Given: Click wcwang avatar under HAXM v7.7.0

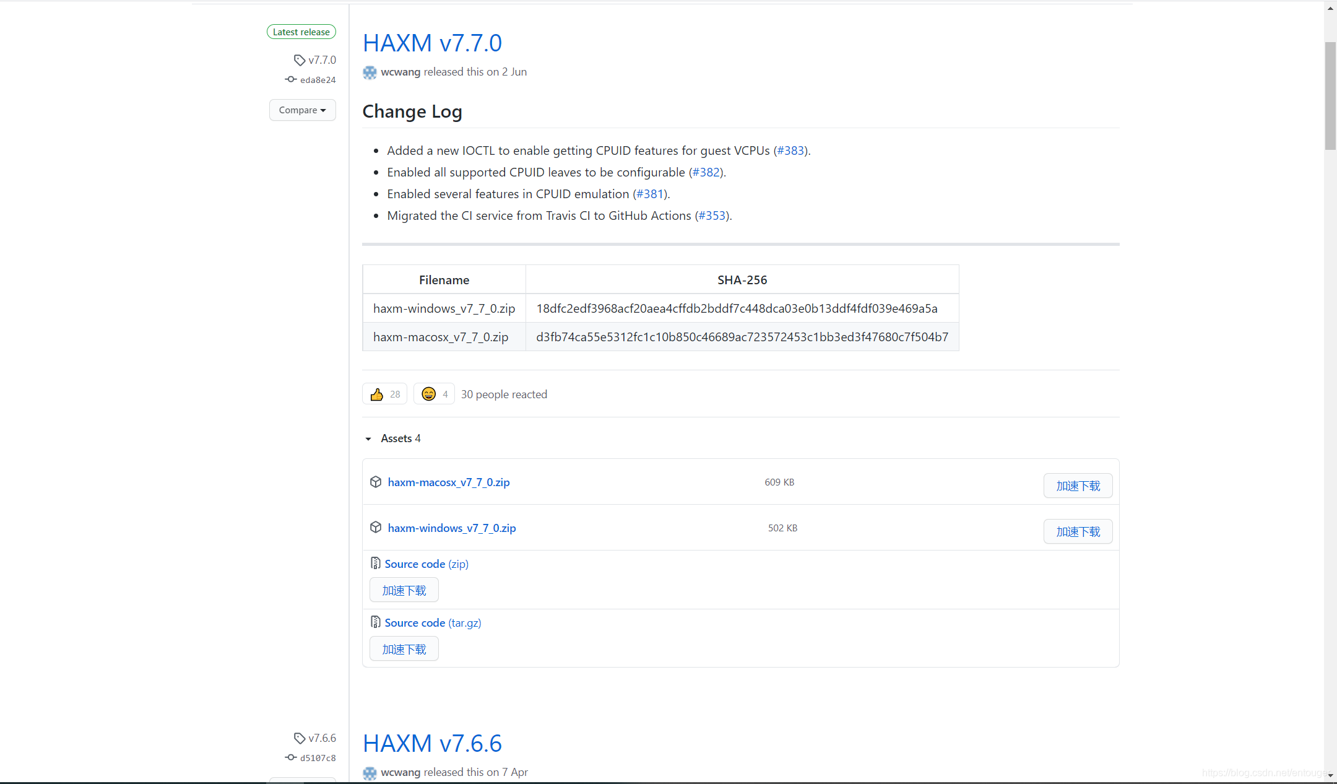Looking at the screenshot, I should tap(370, 72).
